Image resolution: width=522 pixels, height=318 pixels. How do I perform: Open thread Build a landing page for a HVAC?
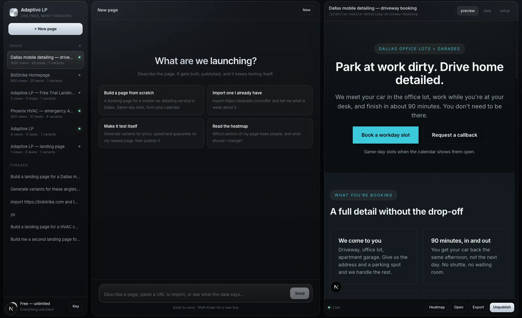45,227
